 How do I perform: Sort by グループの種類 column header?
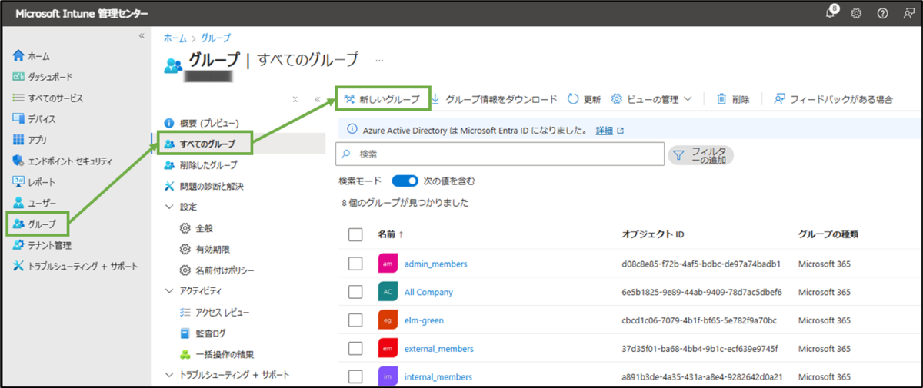[828, 234]
